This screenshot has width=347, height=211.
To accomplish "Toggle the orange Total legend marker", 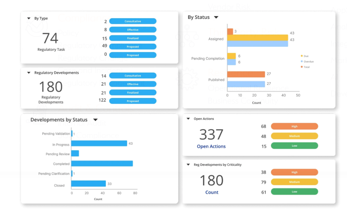I will click(x=302, y=67).
